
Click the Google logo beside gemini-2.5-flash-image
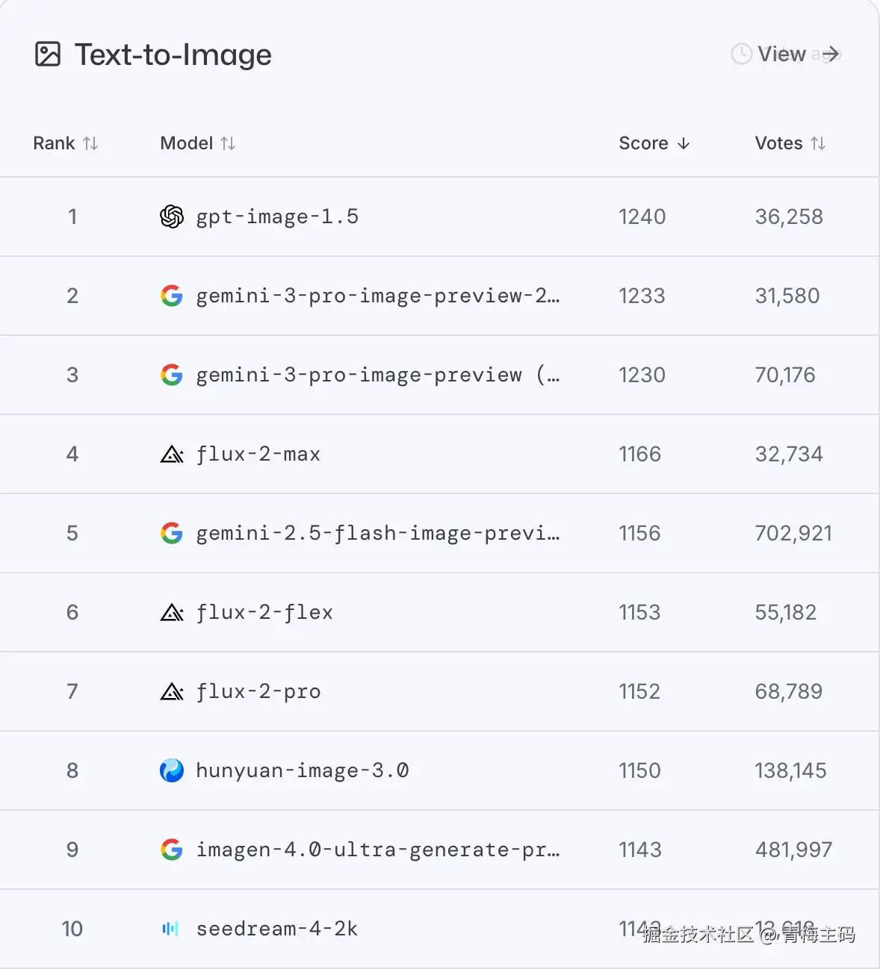coord(172,533)
